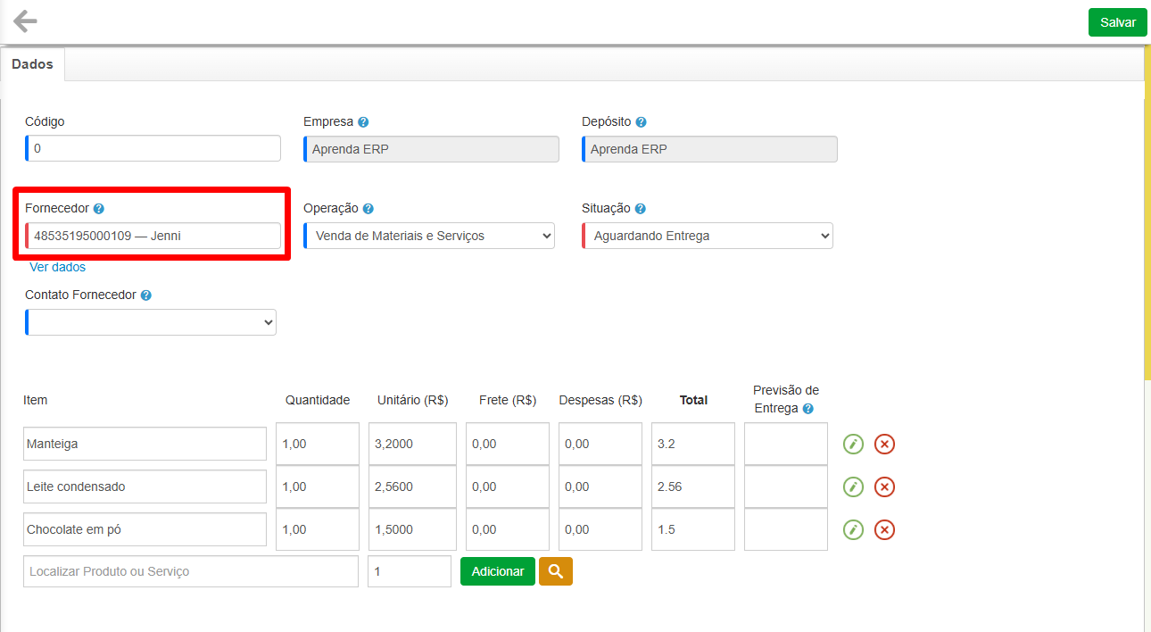Remove the Manteiga item row
Viewport: 1151px width, 632px height.
883,444
